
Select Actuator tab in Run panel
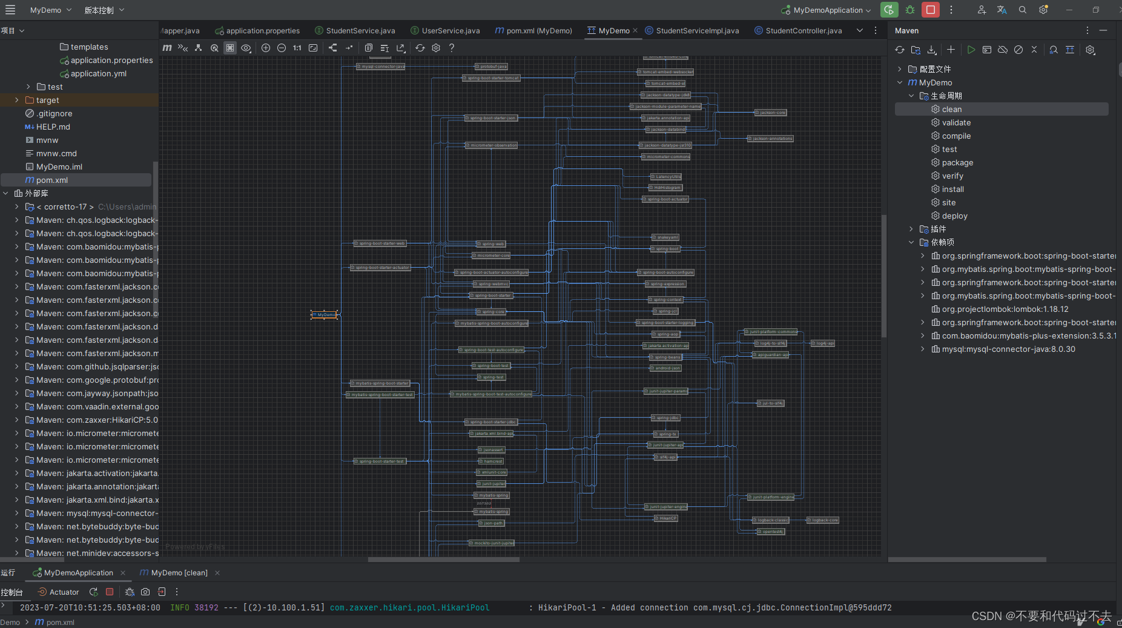click(59, 592)
